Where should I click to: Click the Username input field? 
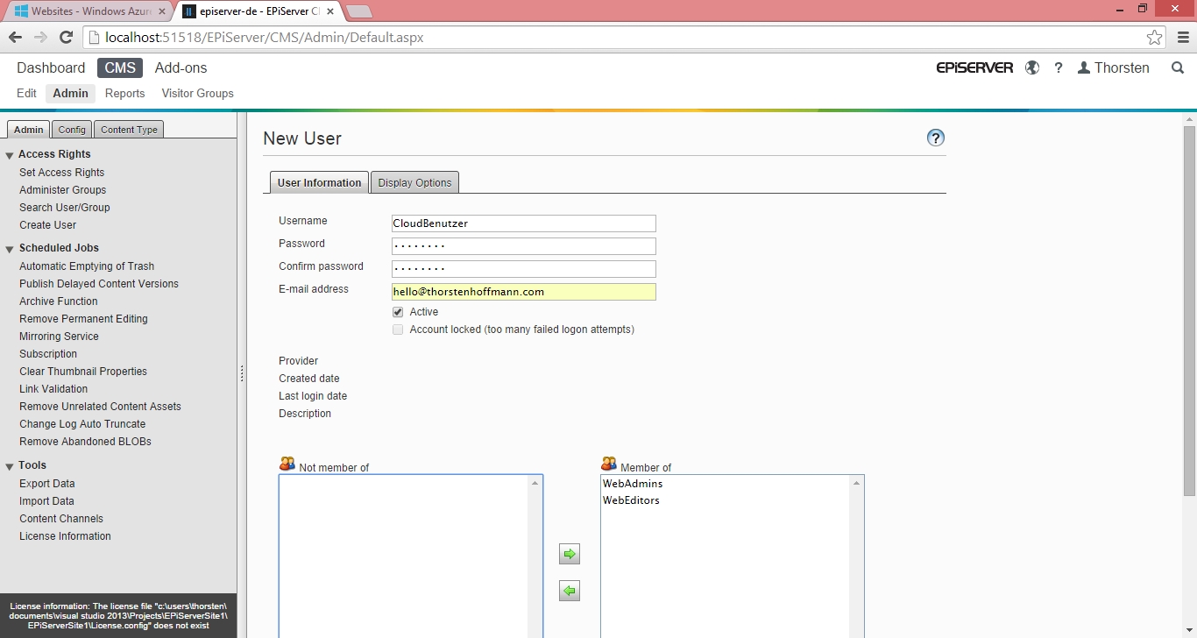pyautogui.click(x=523, y=223)
